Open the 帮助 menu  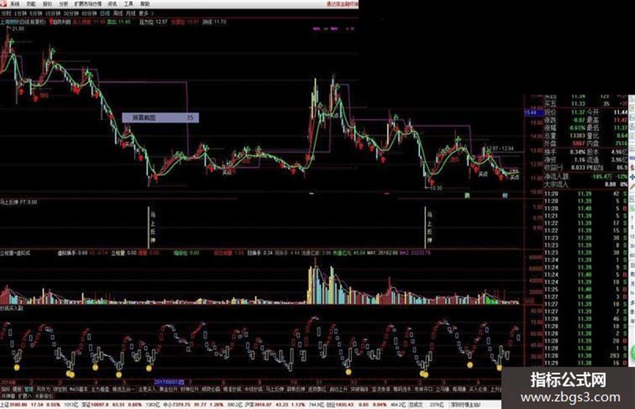pyautogui.click(x=144, y=3)
